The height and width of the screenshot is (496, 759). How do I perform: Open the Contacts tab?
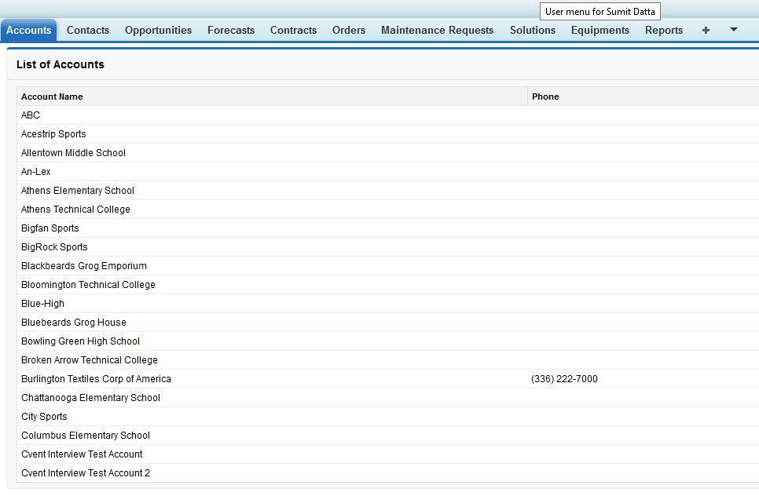[x=88, y=30]
